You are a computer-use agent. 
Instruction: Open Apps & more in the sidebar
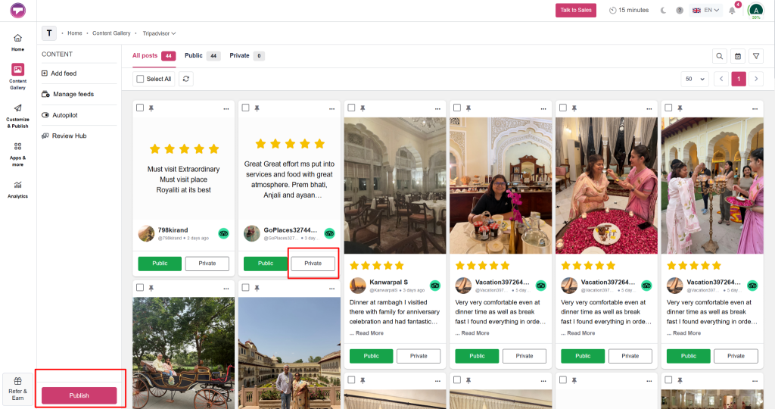[x=18, y=154]
